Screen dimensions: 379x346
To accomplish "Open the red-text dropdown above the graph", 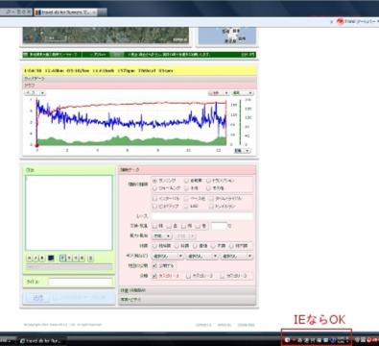I will pyautogui.click(x=219, y=93).
